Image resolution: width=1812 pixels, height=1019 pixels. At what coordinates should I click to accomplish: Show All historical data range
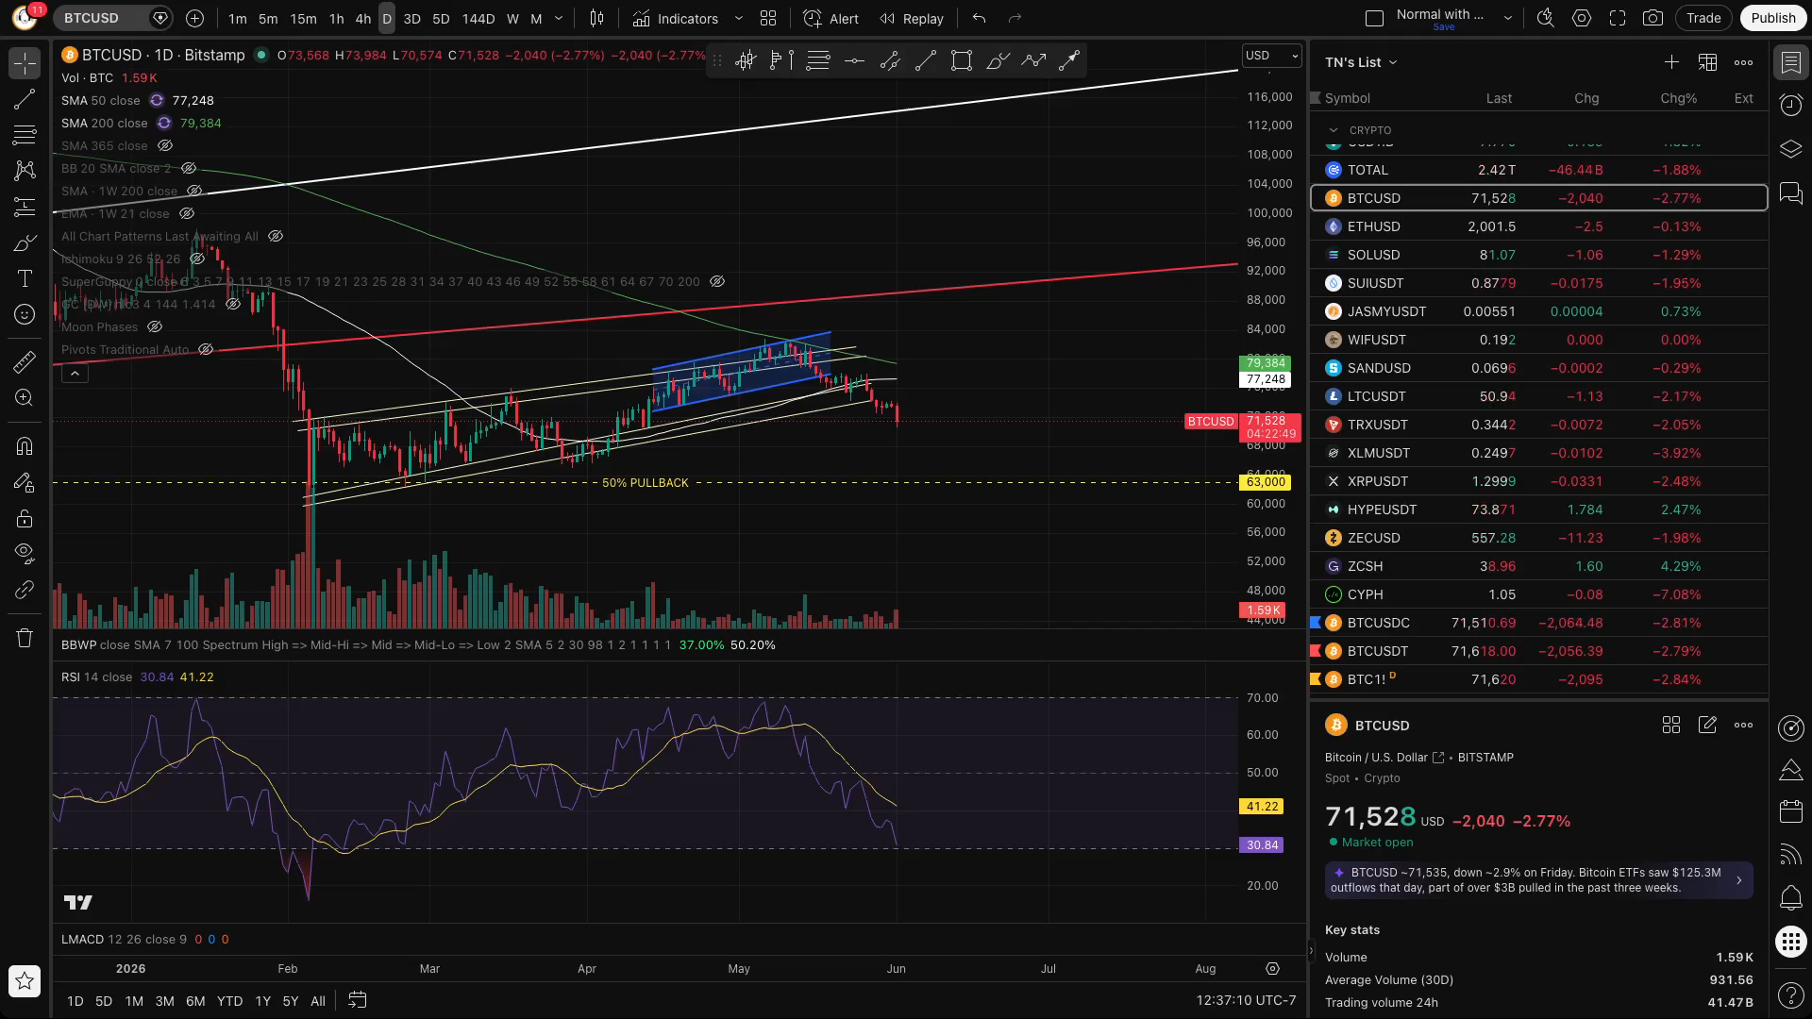point(318,1001)
